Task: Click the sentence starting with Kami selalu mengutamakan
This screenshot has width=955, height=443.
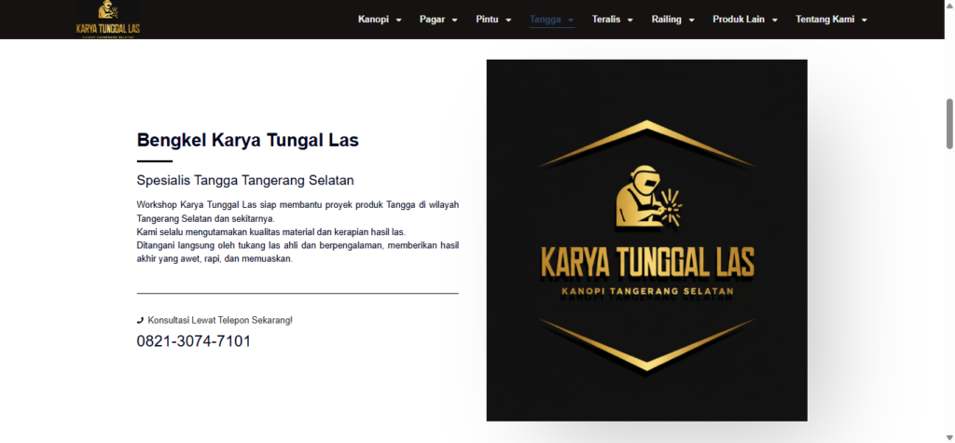Action: [x=271, y=232]
